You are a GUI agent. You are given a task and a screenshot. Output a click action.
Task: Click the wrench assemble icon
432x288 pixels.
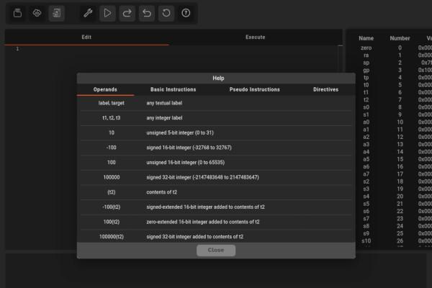tap(88, 13)
